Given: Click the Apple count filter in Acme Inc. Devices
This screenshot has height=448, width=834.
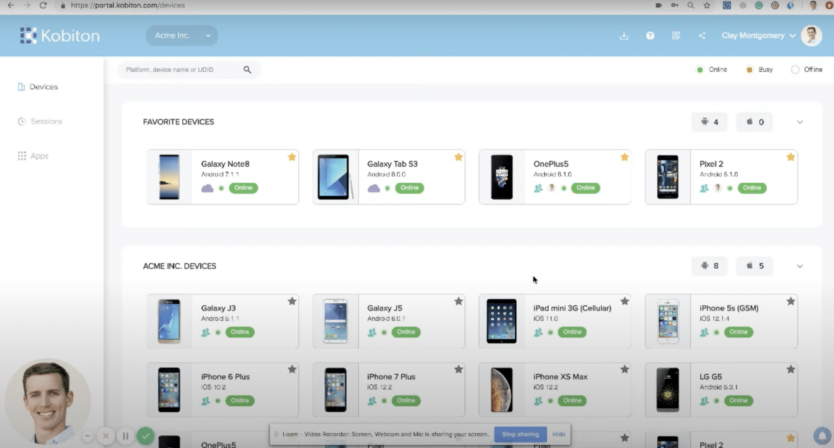Looking at the screenshot, I should pos(755,266).
